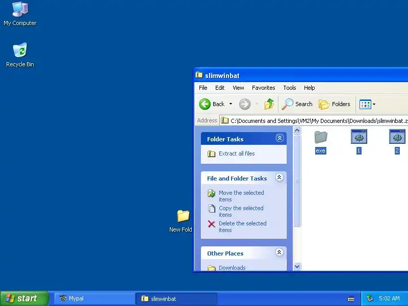Click the green Back arrow button
This screenshot has width=408, height=306.
[x=205, y=104]
